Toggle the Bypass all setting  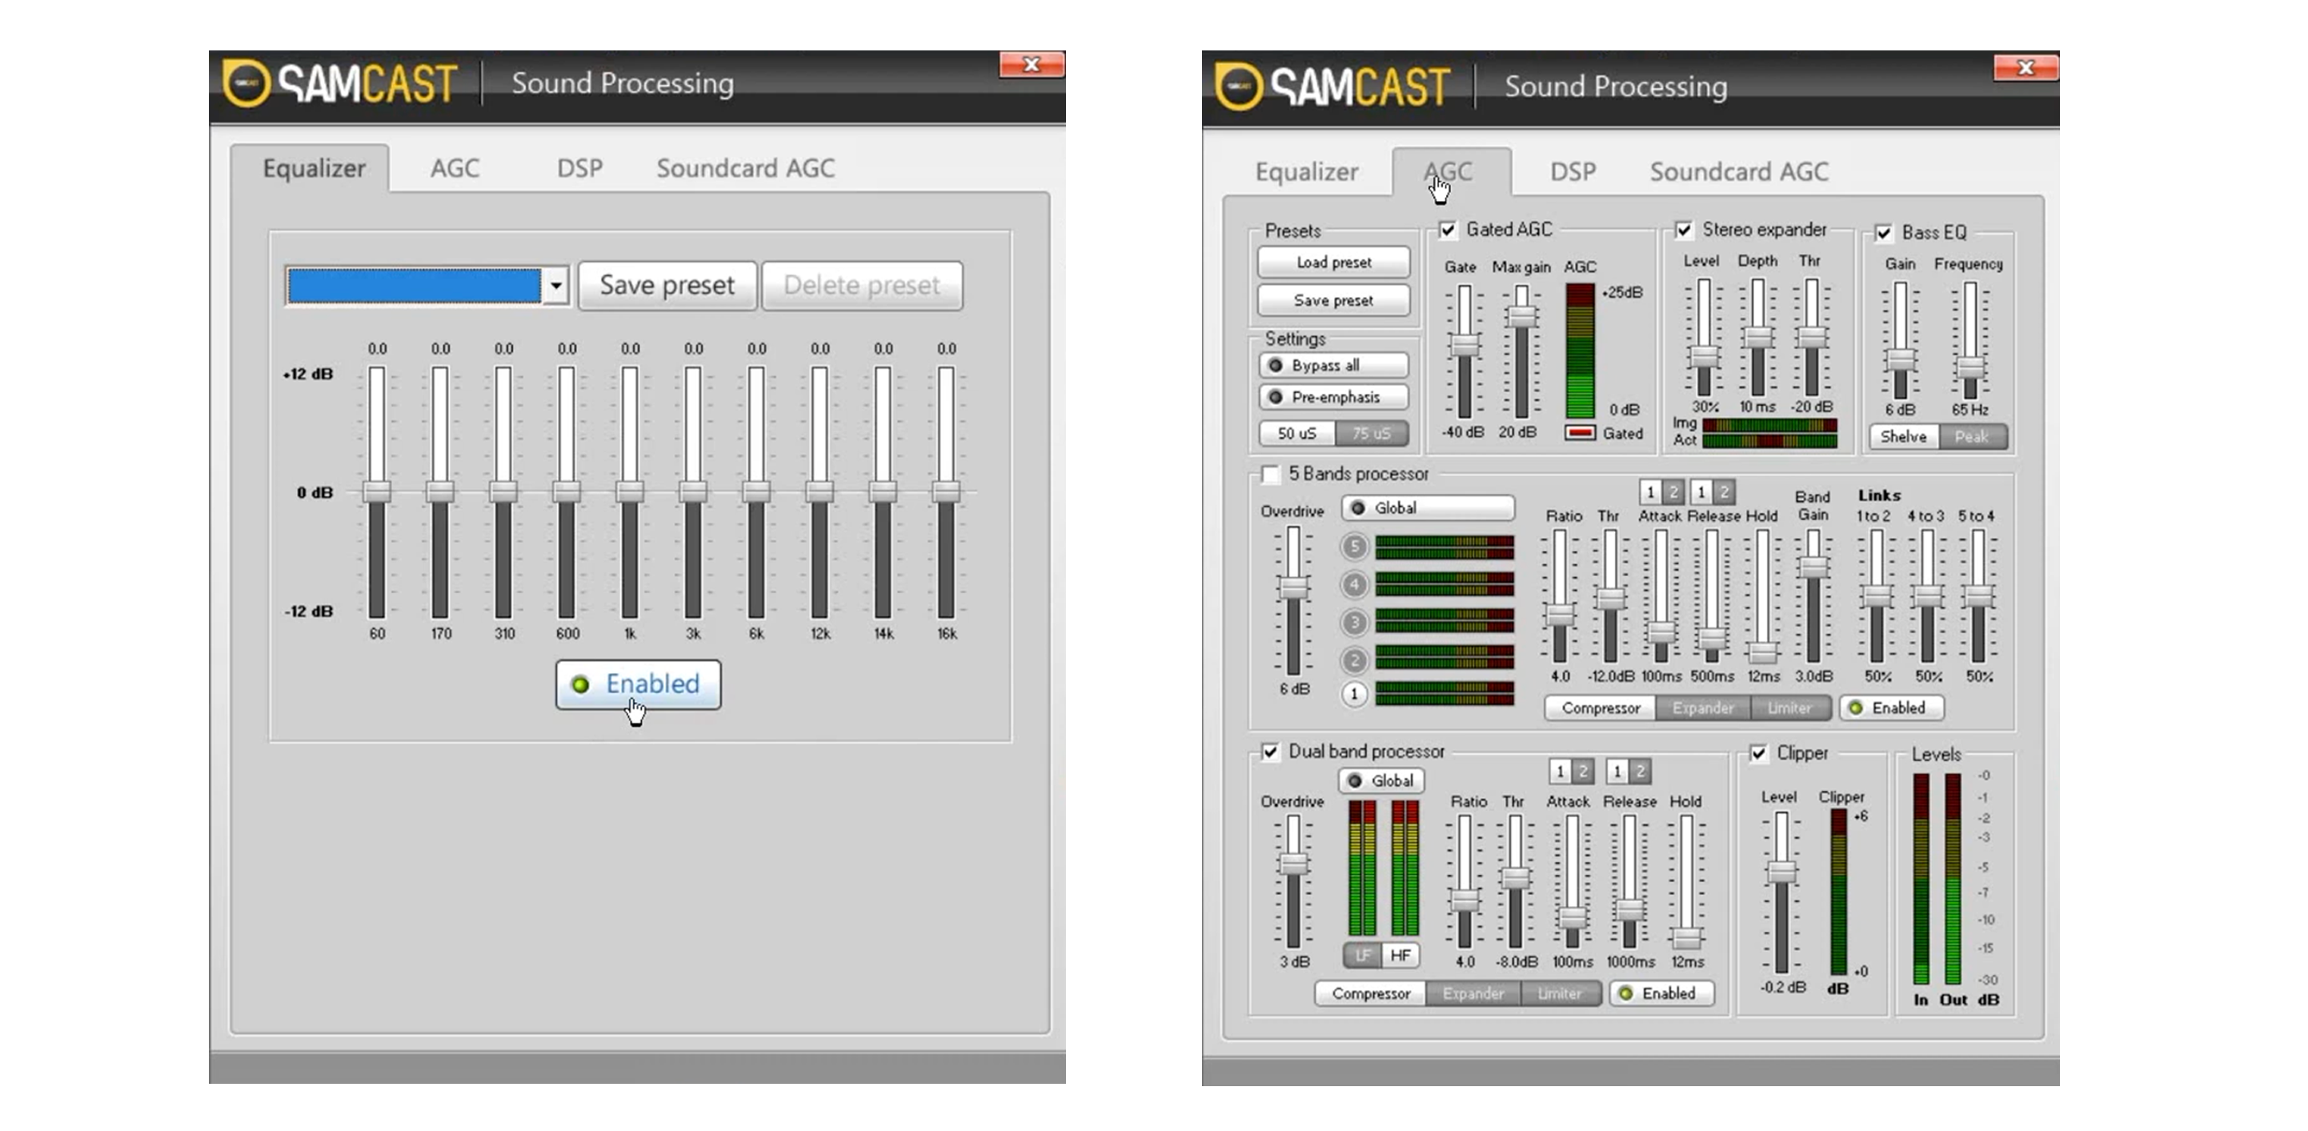point(1333,366)
